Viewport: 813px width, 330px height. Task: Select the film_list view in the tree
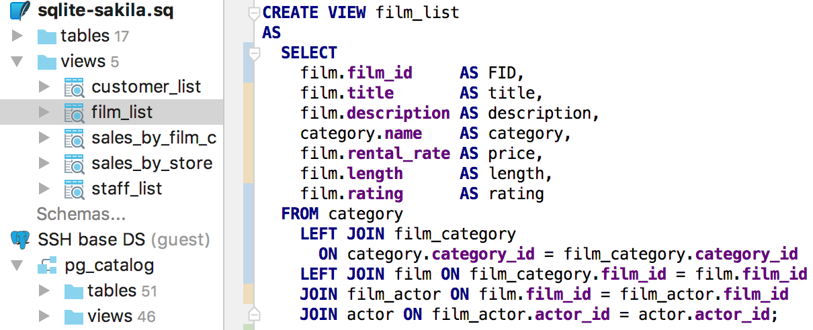click(122, 113)
